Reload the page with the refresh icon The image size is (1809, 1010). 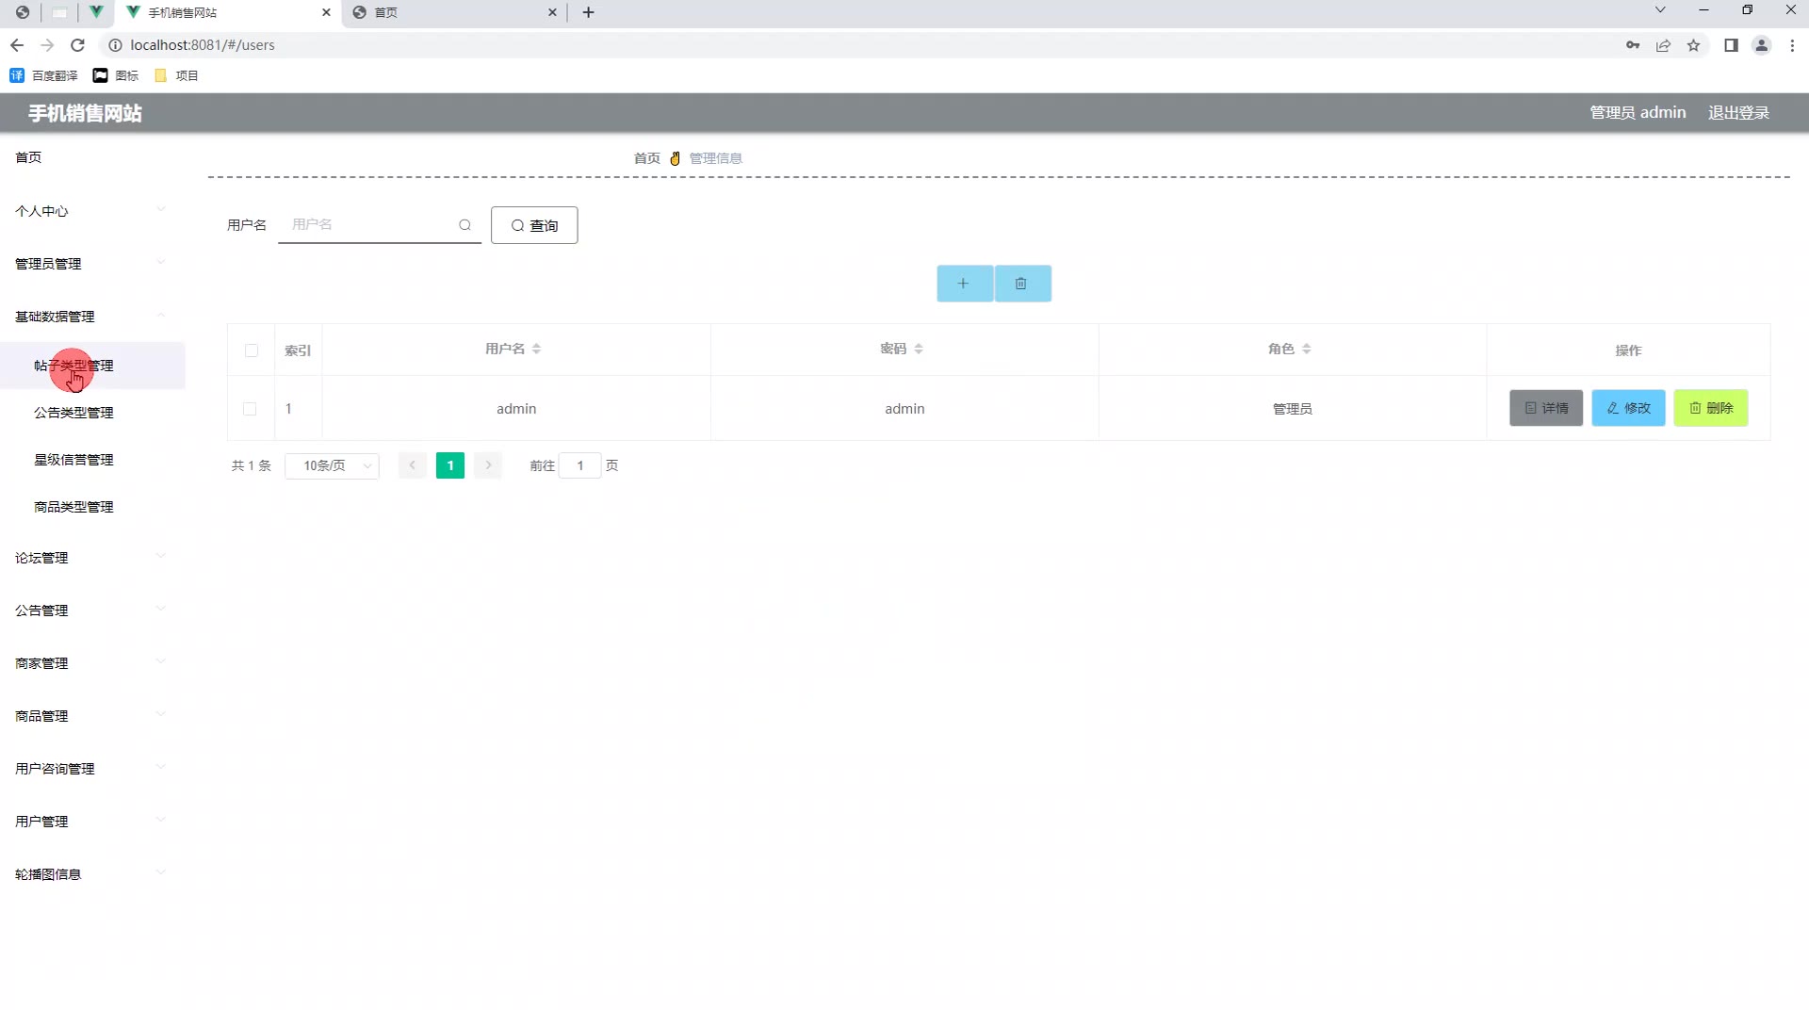pyautogui.click(x=78, y=45)
